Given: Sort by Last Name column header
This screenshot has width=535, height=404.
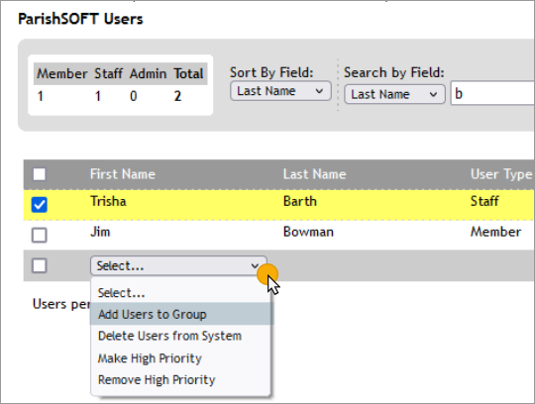Looking at the screenshot, I should [314, 174].
